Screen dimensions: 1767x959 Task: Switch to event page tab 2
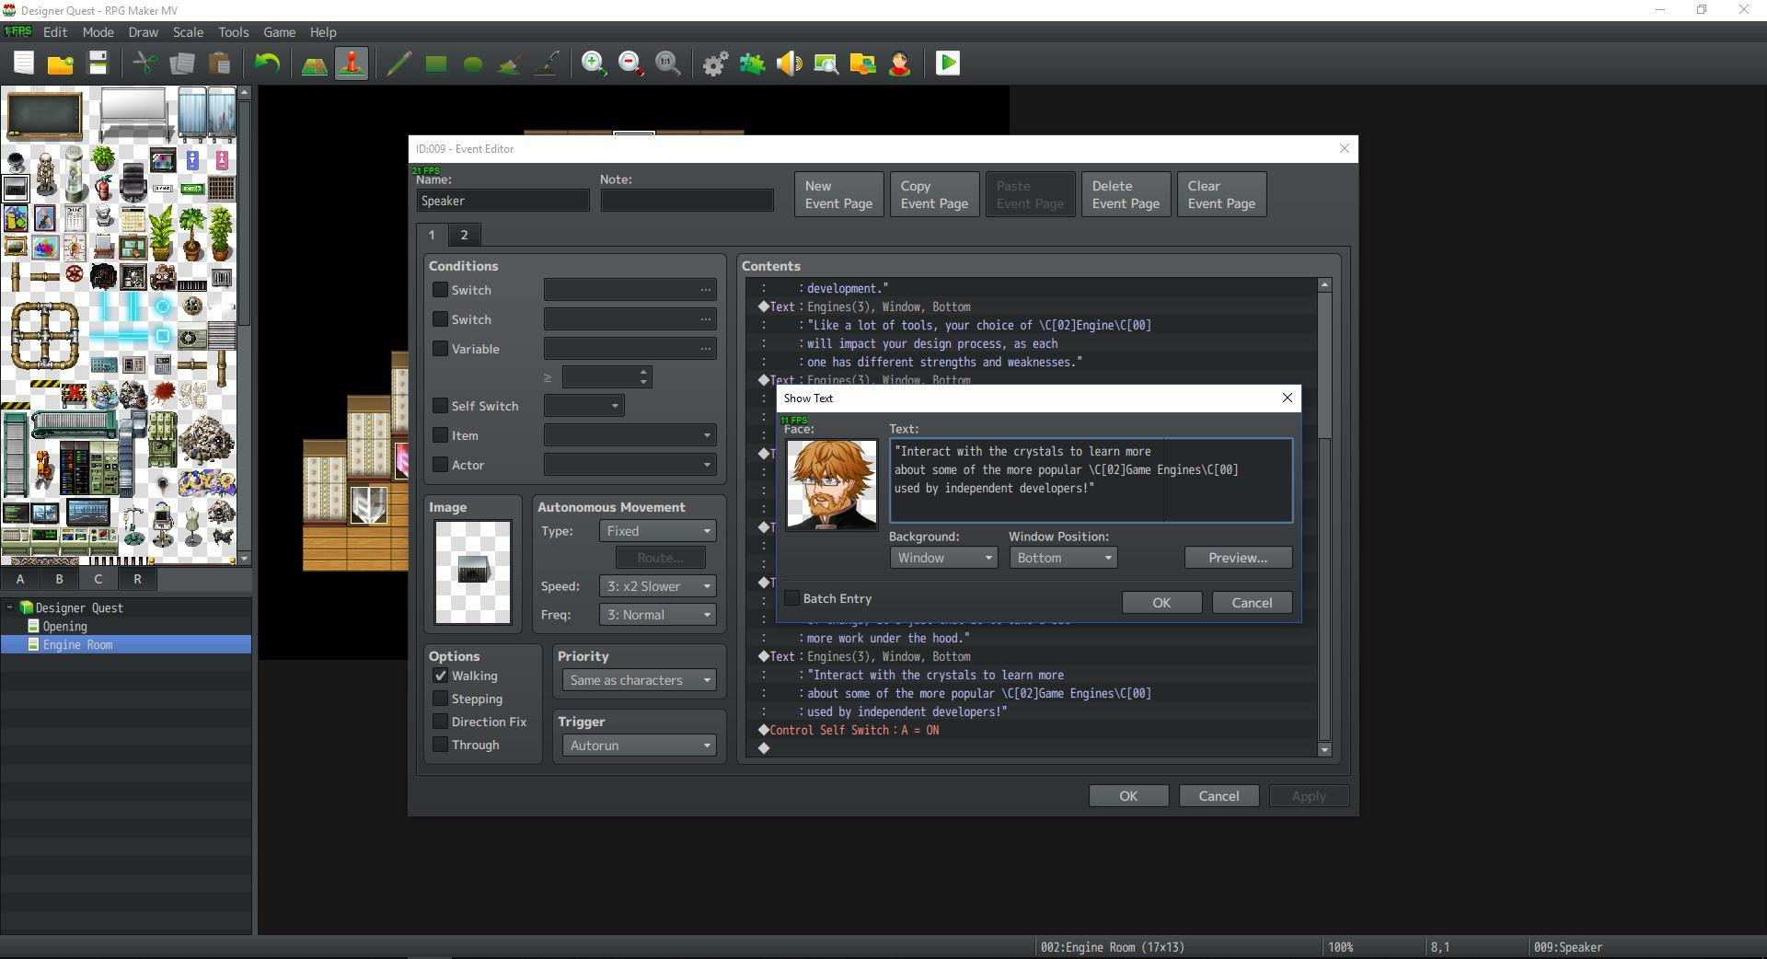point(464,235)
